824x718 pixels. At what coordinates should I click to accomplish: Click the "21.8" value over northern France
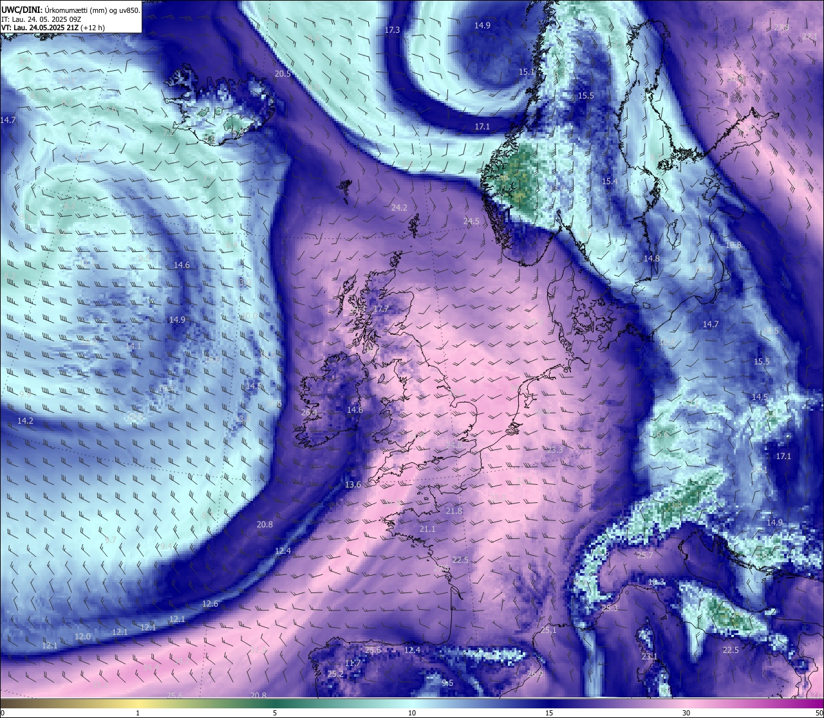454,511
